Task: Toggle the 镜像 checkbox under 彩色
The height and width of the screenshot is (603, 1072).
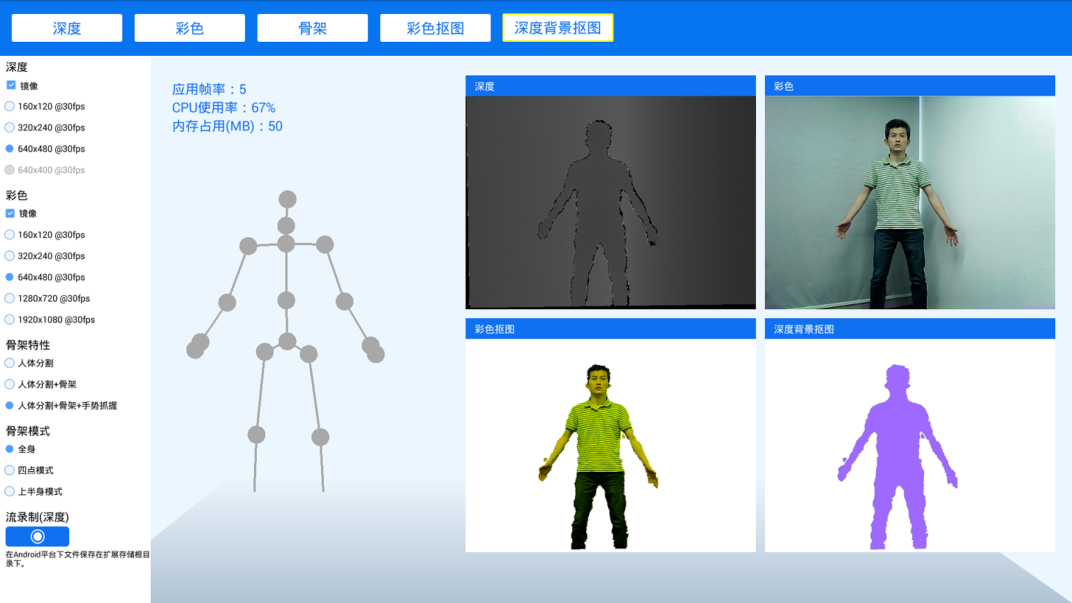Action: (x=10, y=214)
